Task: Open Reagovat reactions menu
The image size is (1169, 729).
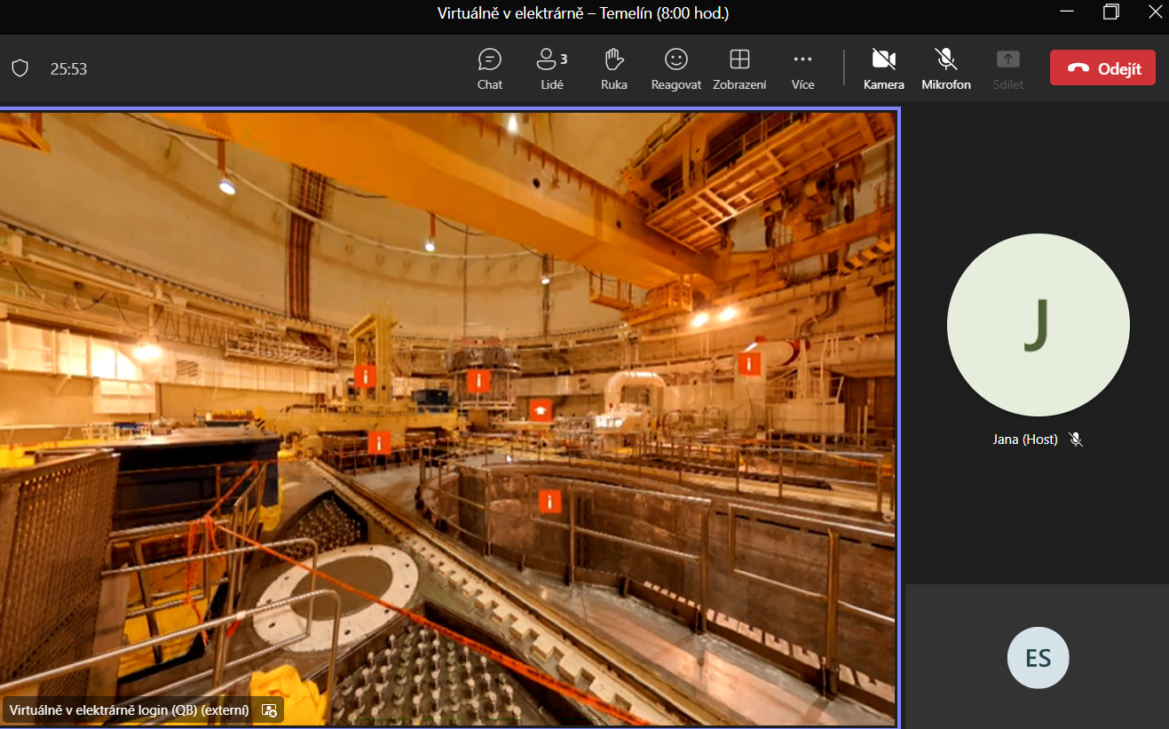Action: pyautogui.click(x=676, y=69)
